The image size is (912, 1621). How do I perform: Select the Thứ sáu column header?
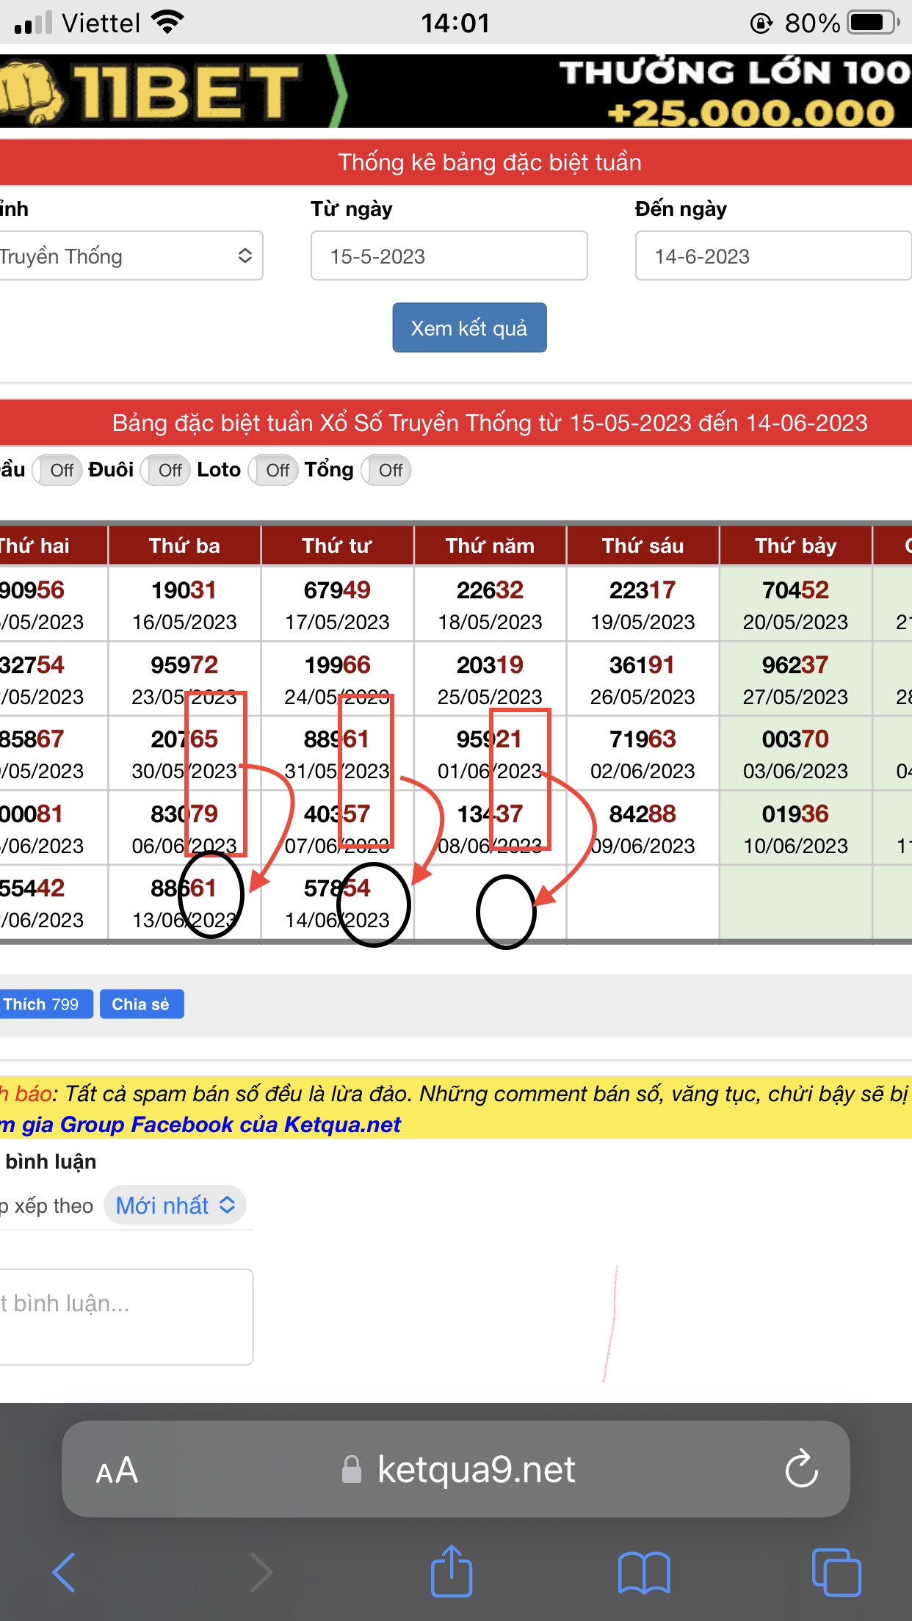coord(643,545)
